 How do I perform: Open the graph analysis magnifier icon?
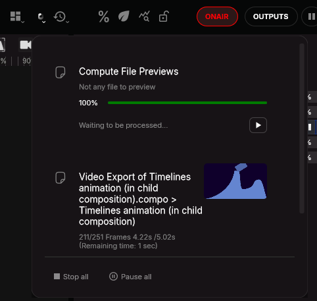pyautogui.click(x=144, y=16)
